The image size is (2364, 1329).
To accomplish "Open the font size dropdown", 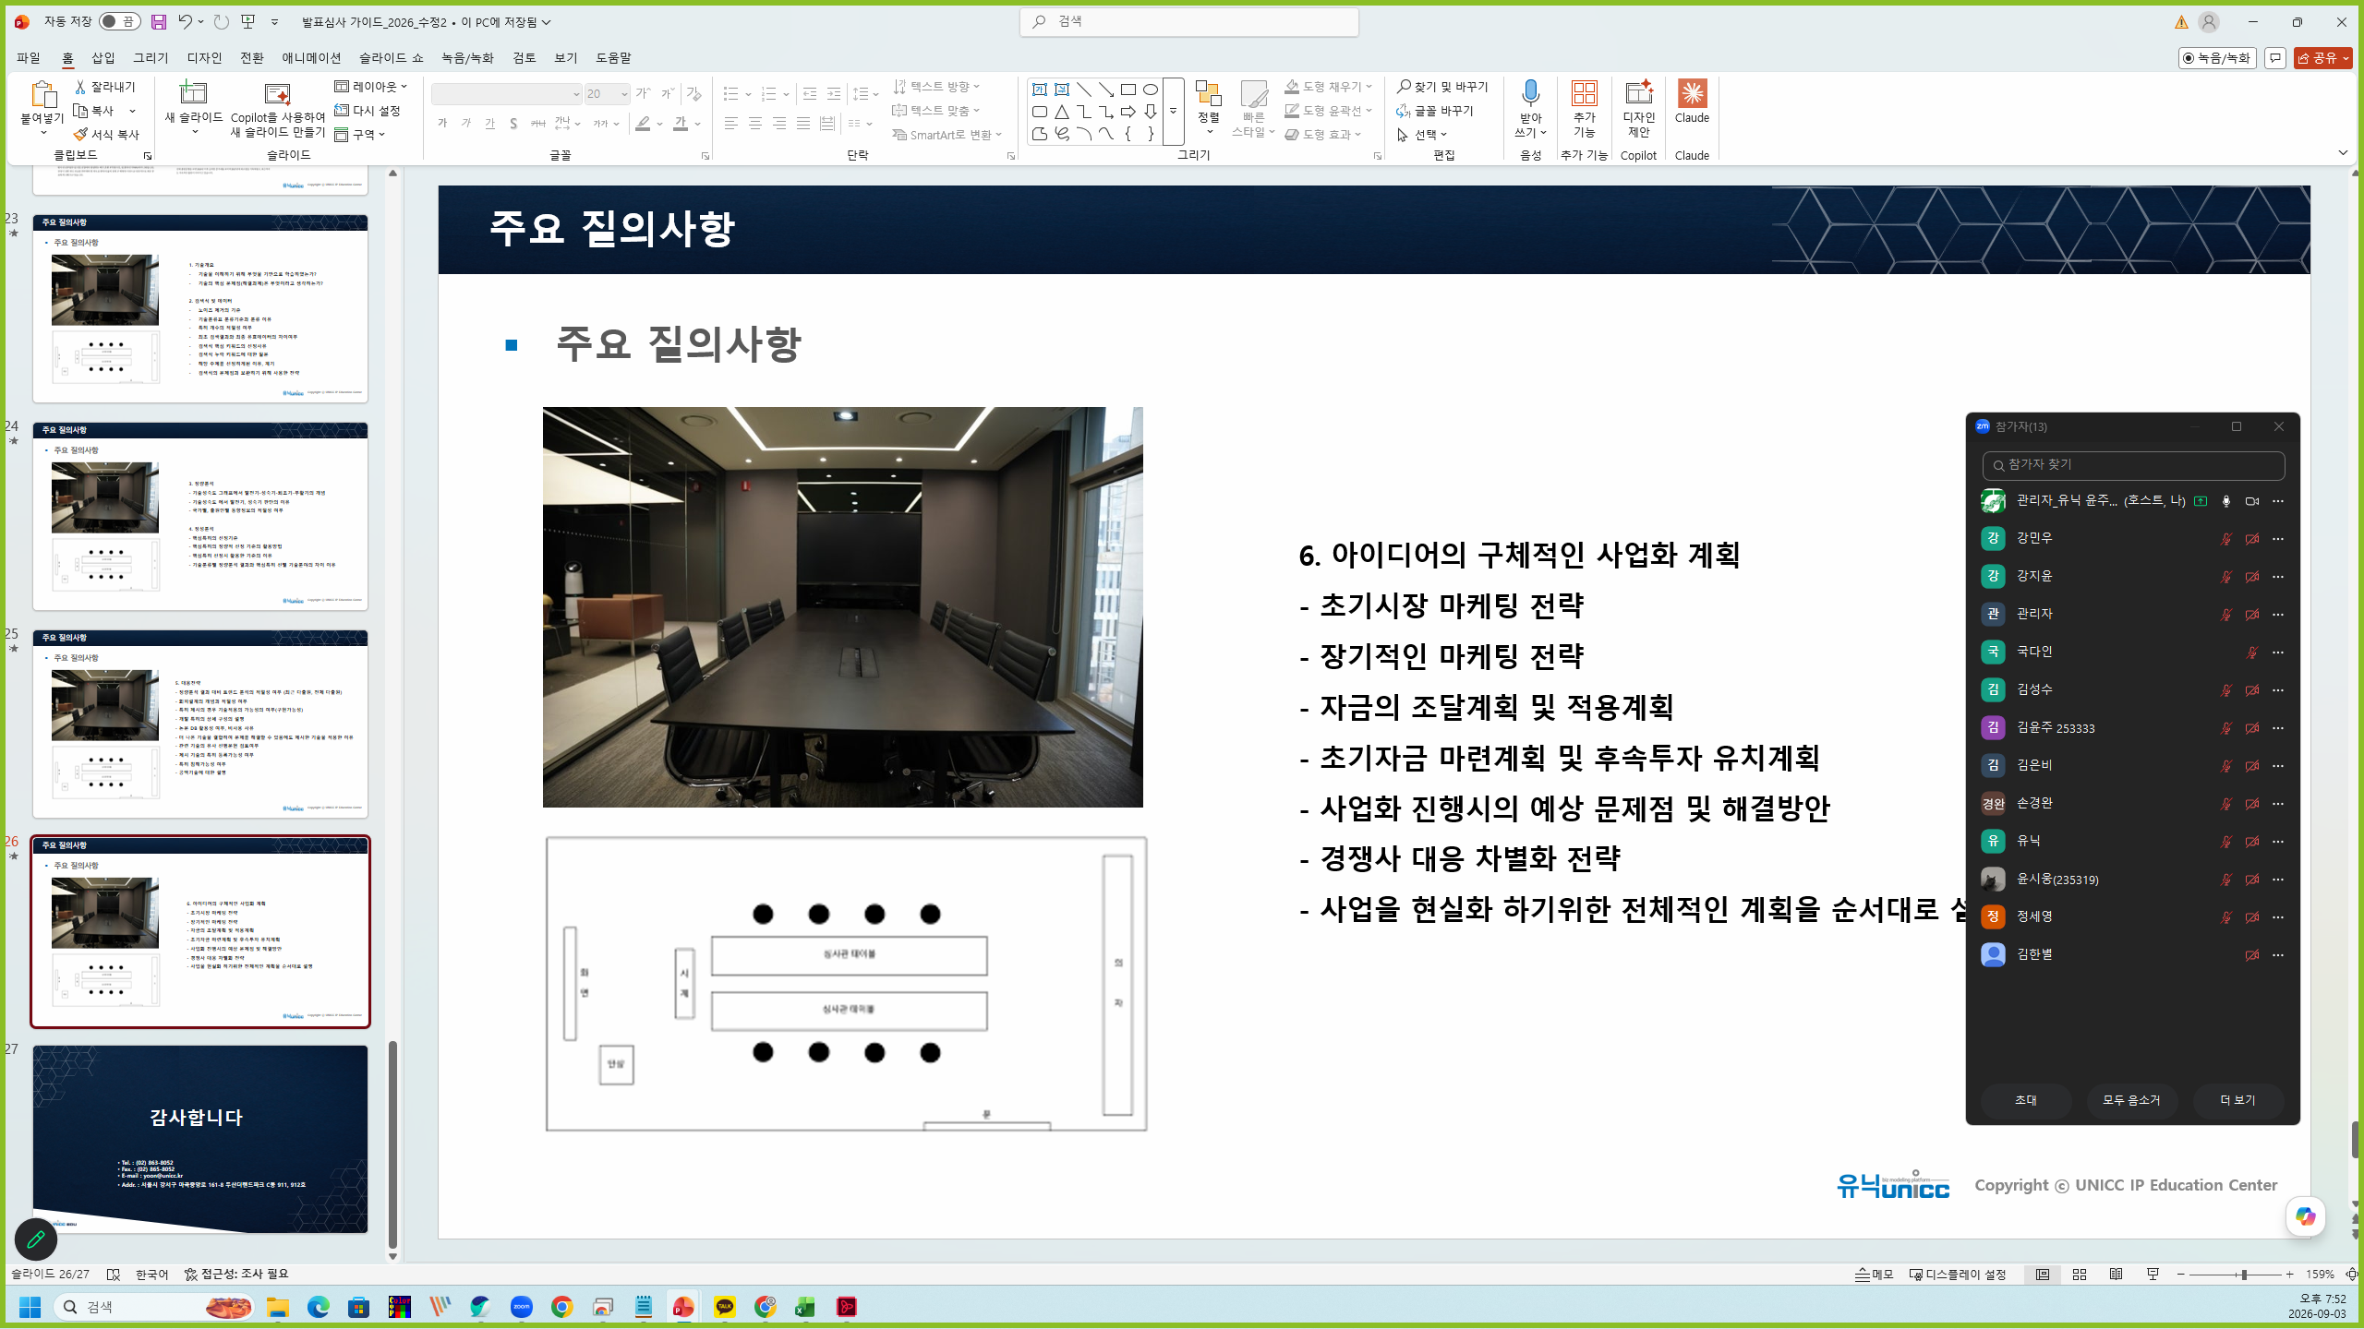I will click(624, 94).
